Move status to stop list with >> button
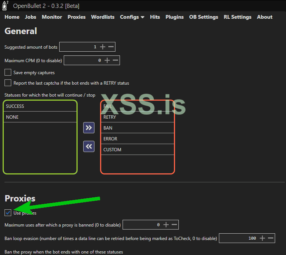 pyautogui.click(x=89, y=128)
